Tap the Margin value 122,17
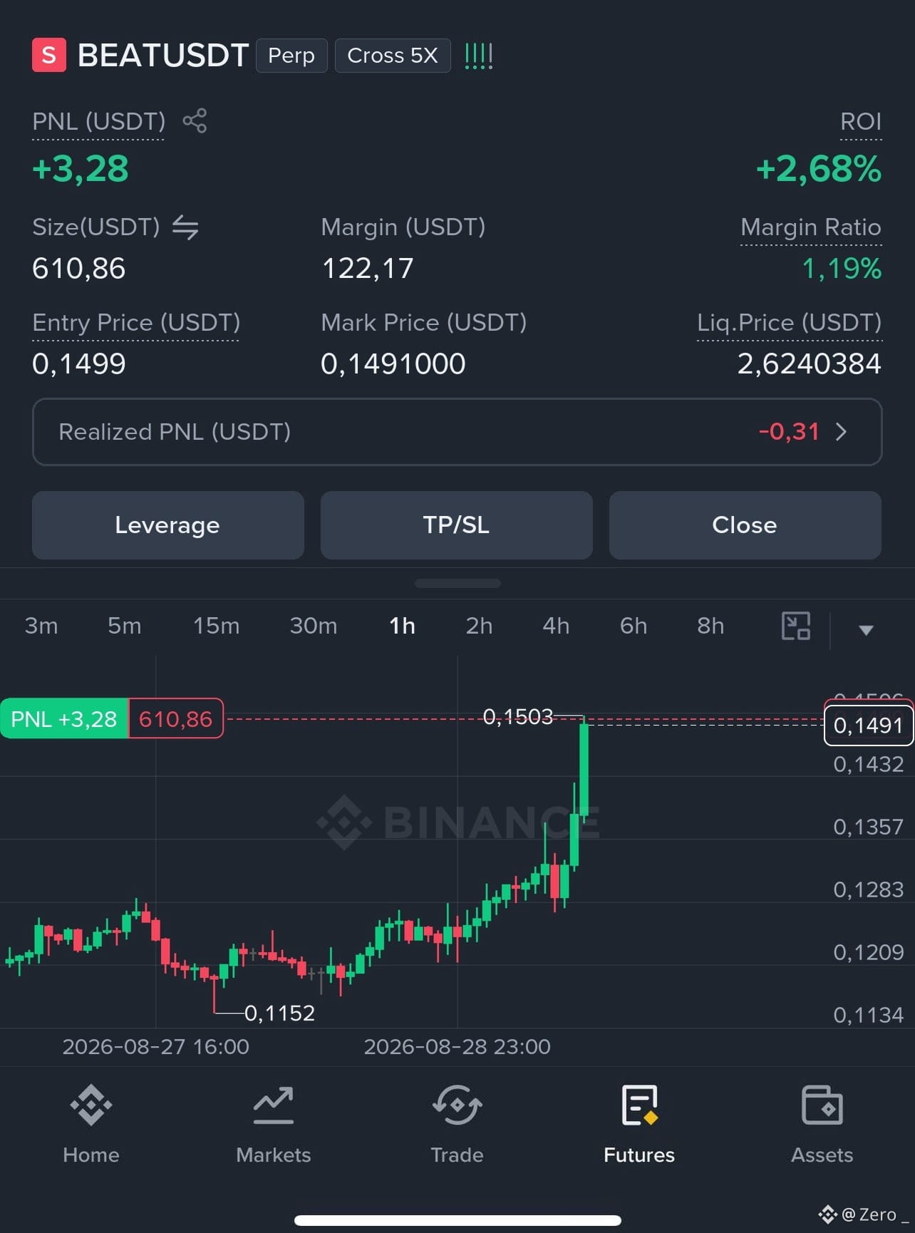Screen dimensions: 915x1233 click(368, 269)
